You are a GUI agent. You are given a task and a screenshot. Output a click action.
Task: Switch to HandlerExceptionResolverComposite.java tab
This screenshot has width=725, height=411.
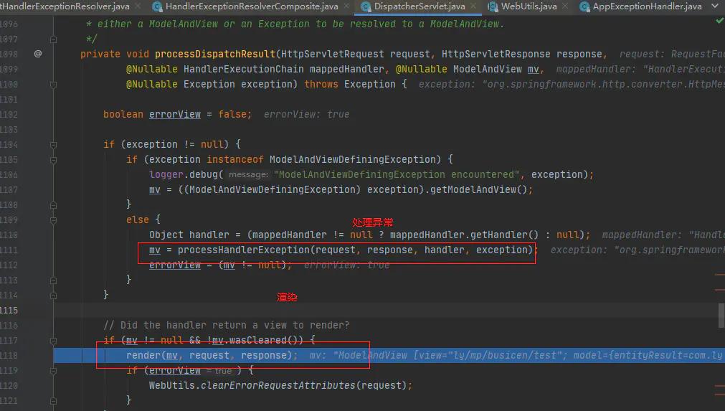(251, 6)
